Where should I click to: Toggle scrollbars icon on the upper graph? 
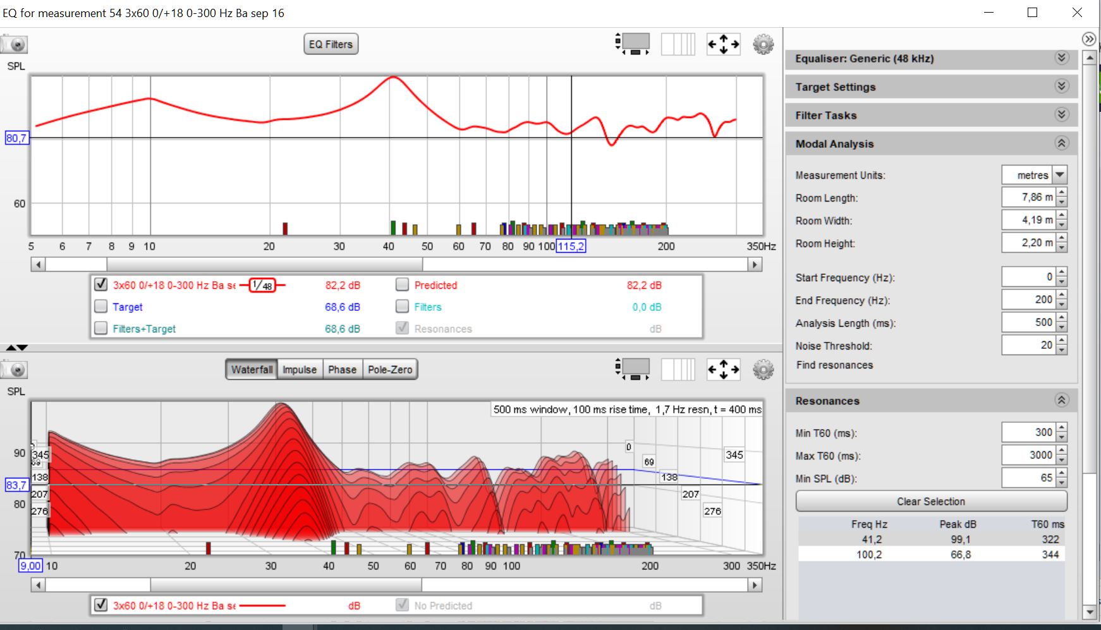pyautogui.click(x=633, y=44)
